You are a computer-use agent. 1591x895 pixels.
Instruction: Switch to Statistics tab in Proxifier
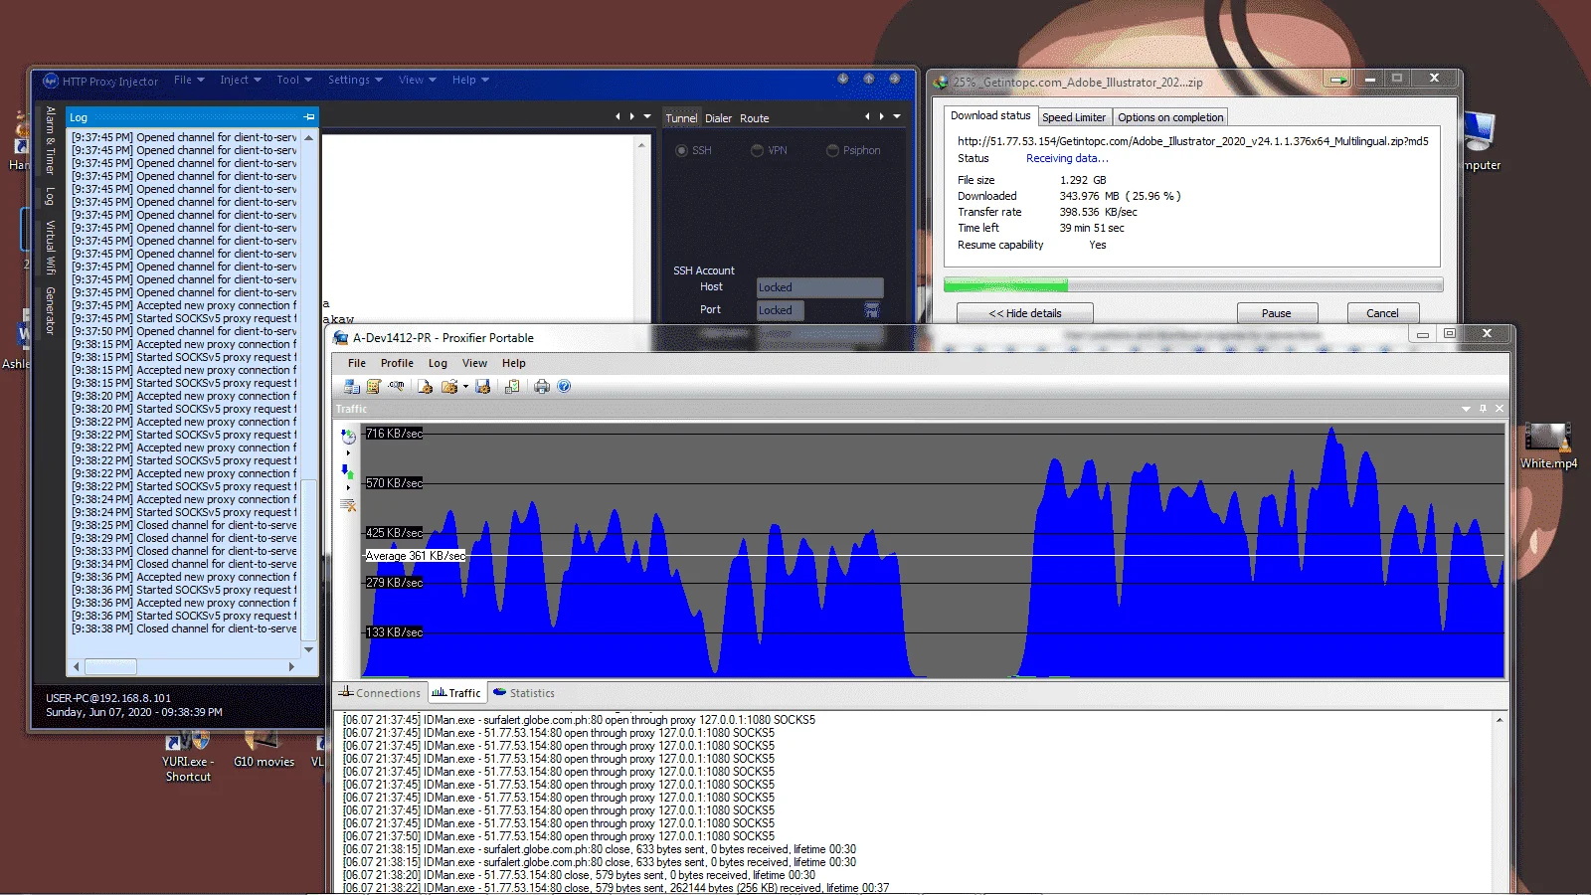(524, 693)
